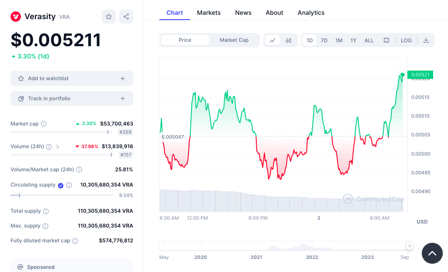This screenshot has height=272, width=448.
Task: Show Max. supply info tooltip
Action: click(x=45, y=226)
